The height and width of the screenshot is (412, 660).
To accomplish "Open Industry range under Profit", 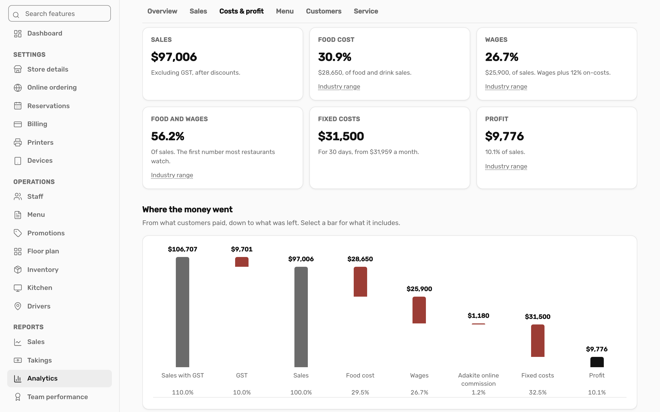I will 506,167.
